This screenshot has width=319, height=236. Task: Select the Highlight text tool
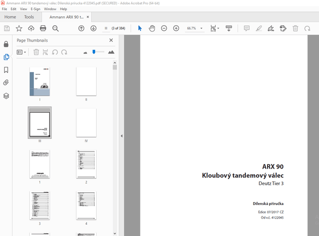coord(259,28)
